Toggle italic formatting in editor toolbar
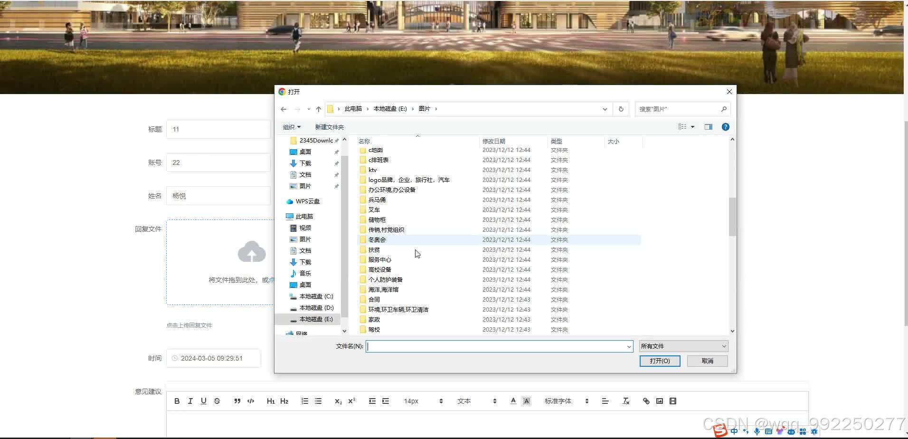This screenshot has height=439, width=908. [x=190, y=401]
